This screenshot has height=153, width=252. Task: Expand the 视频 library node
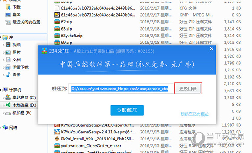pos(3,45)
